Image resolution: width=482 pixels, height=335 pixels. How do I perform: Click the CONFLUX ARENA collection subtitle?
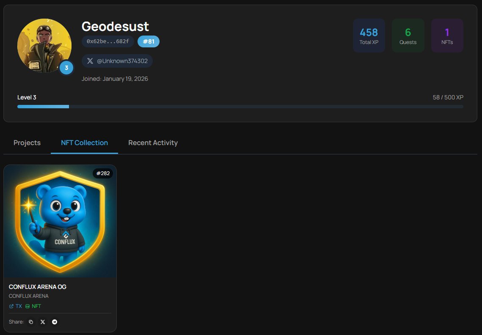click(29, 296)
